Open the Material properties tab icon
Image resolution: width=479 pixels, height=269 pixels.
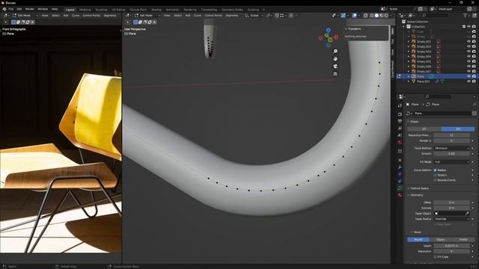pos(400,195)
